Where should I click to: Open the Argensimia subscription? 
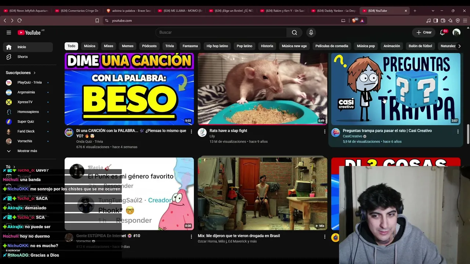click(x=28, y=92)
